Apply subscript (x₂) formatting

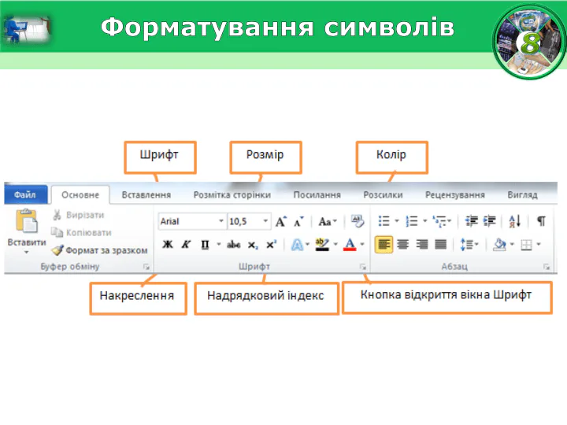click(253, 245)
